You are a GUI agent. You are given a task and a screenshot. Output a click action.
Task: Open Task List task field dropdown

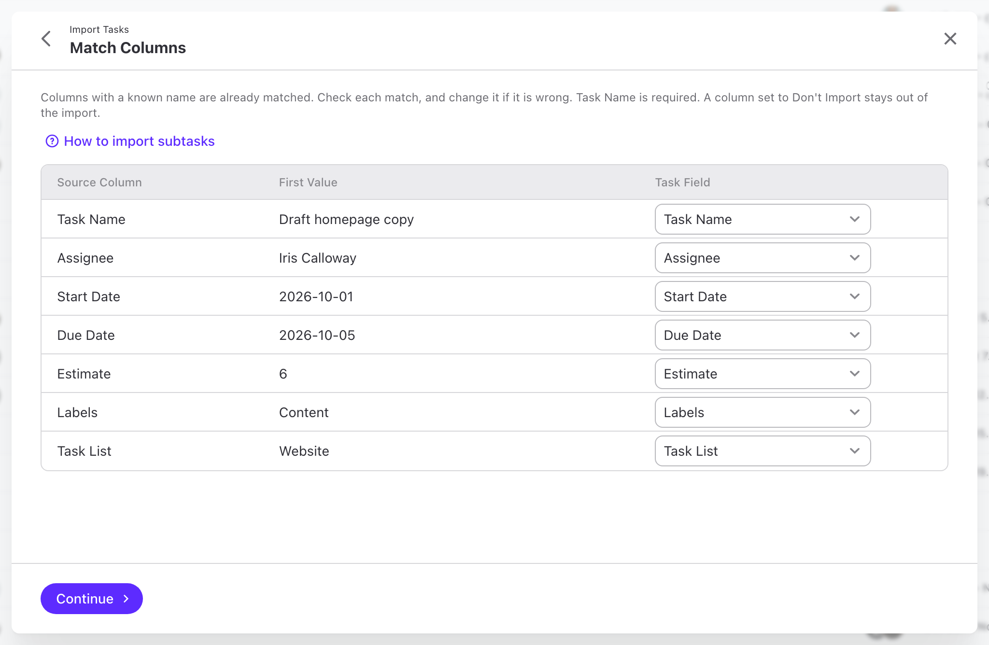point(763,451)
